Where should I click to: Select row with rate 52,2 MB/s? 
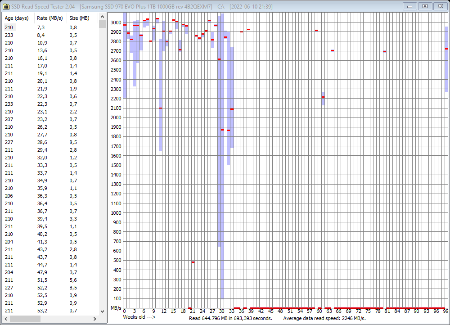click(x=50, y=288)
